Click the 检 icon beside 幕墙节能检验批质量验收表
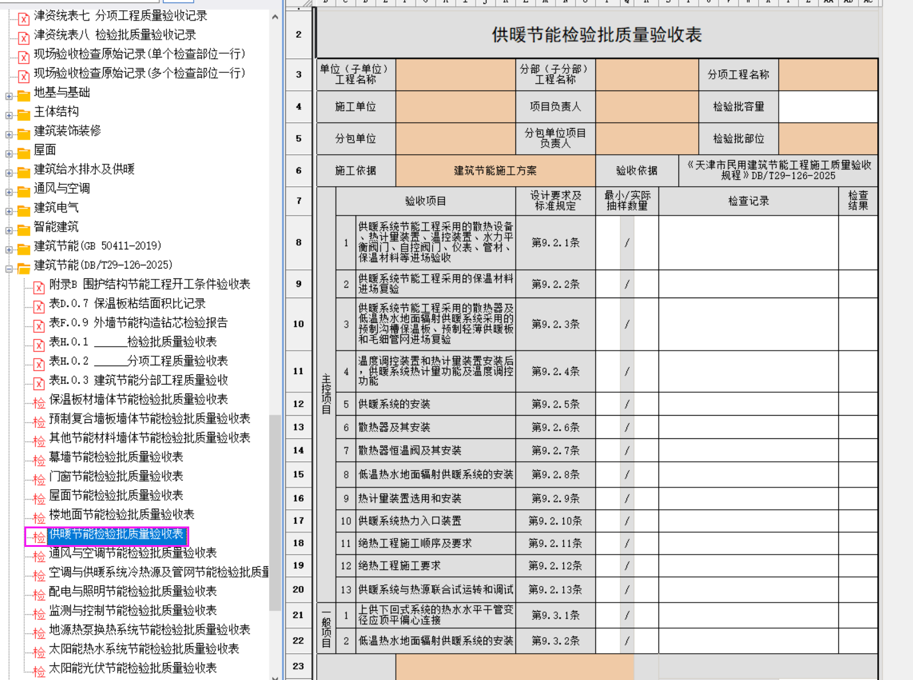 39,460
